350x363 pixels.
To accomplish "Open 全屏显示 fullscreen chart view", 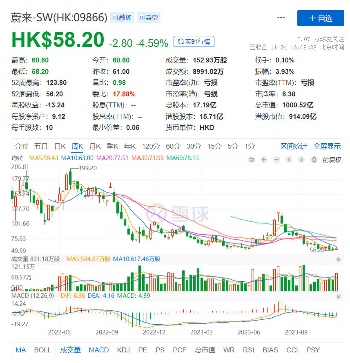I will click(327, 146).
